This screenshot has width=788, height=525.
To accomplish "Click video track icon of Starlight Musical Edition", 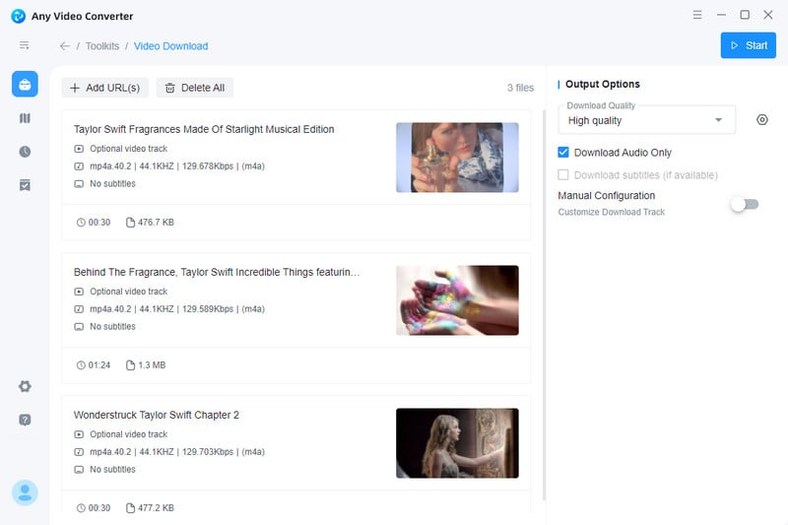I will 79,149.
